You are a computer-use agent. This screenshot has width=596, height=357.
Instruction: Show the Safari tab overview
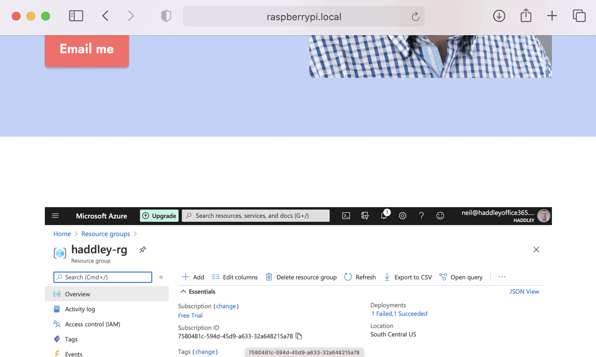[x=579, y=16]
